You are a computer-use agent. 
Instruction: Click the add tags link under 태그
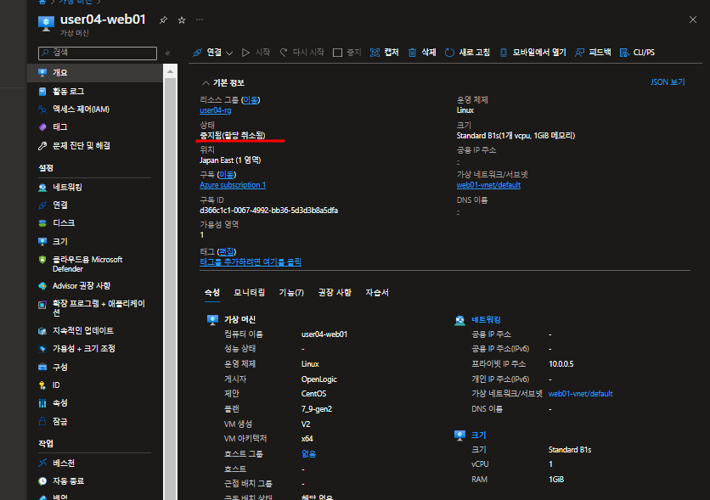click(x=251, y=262)
